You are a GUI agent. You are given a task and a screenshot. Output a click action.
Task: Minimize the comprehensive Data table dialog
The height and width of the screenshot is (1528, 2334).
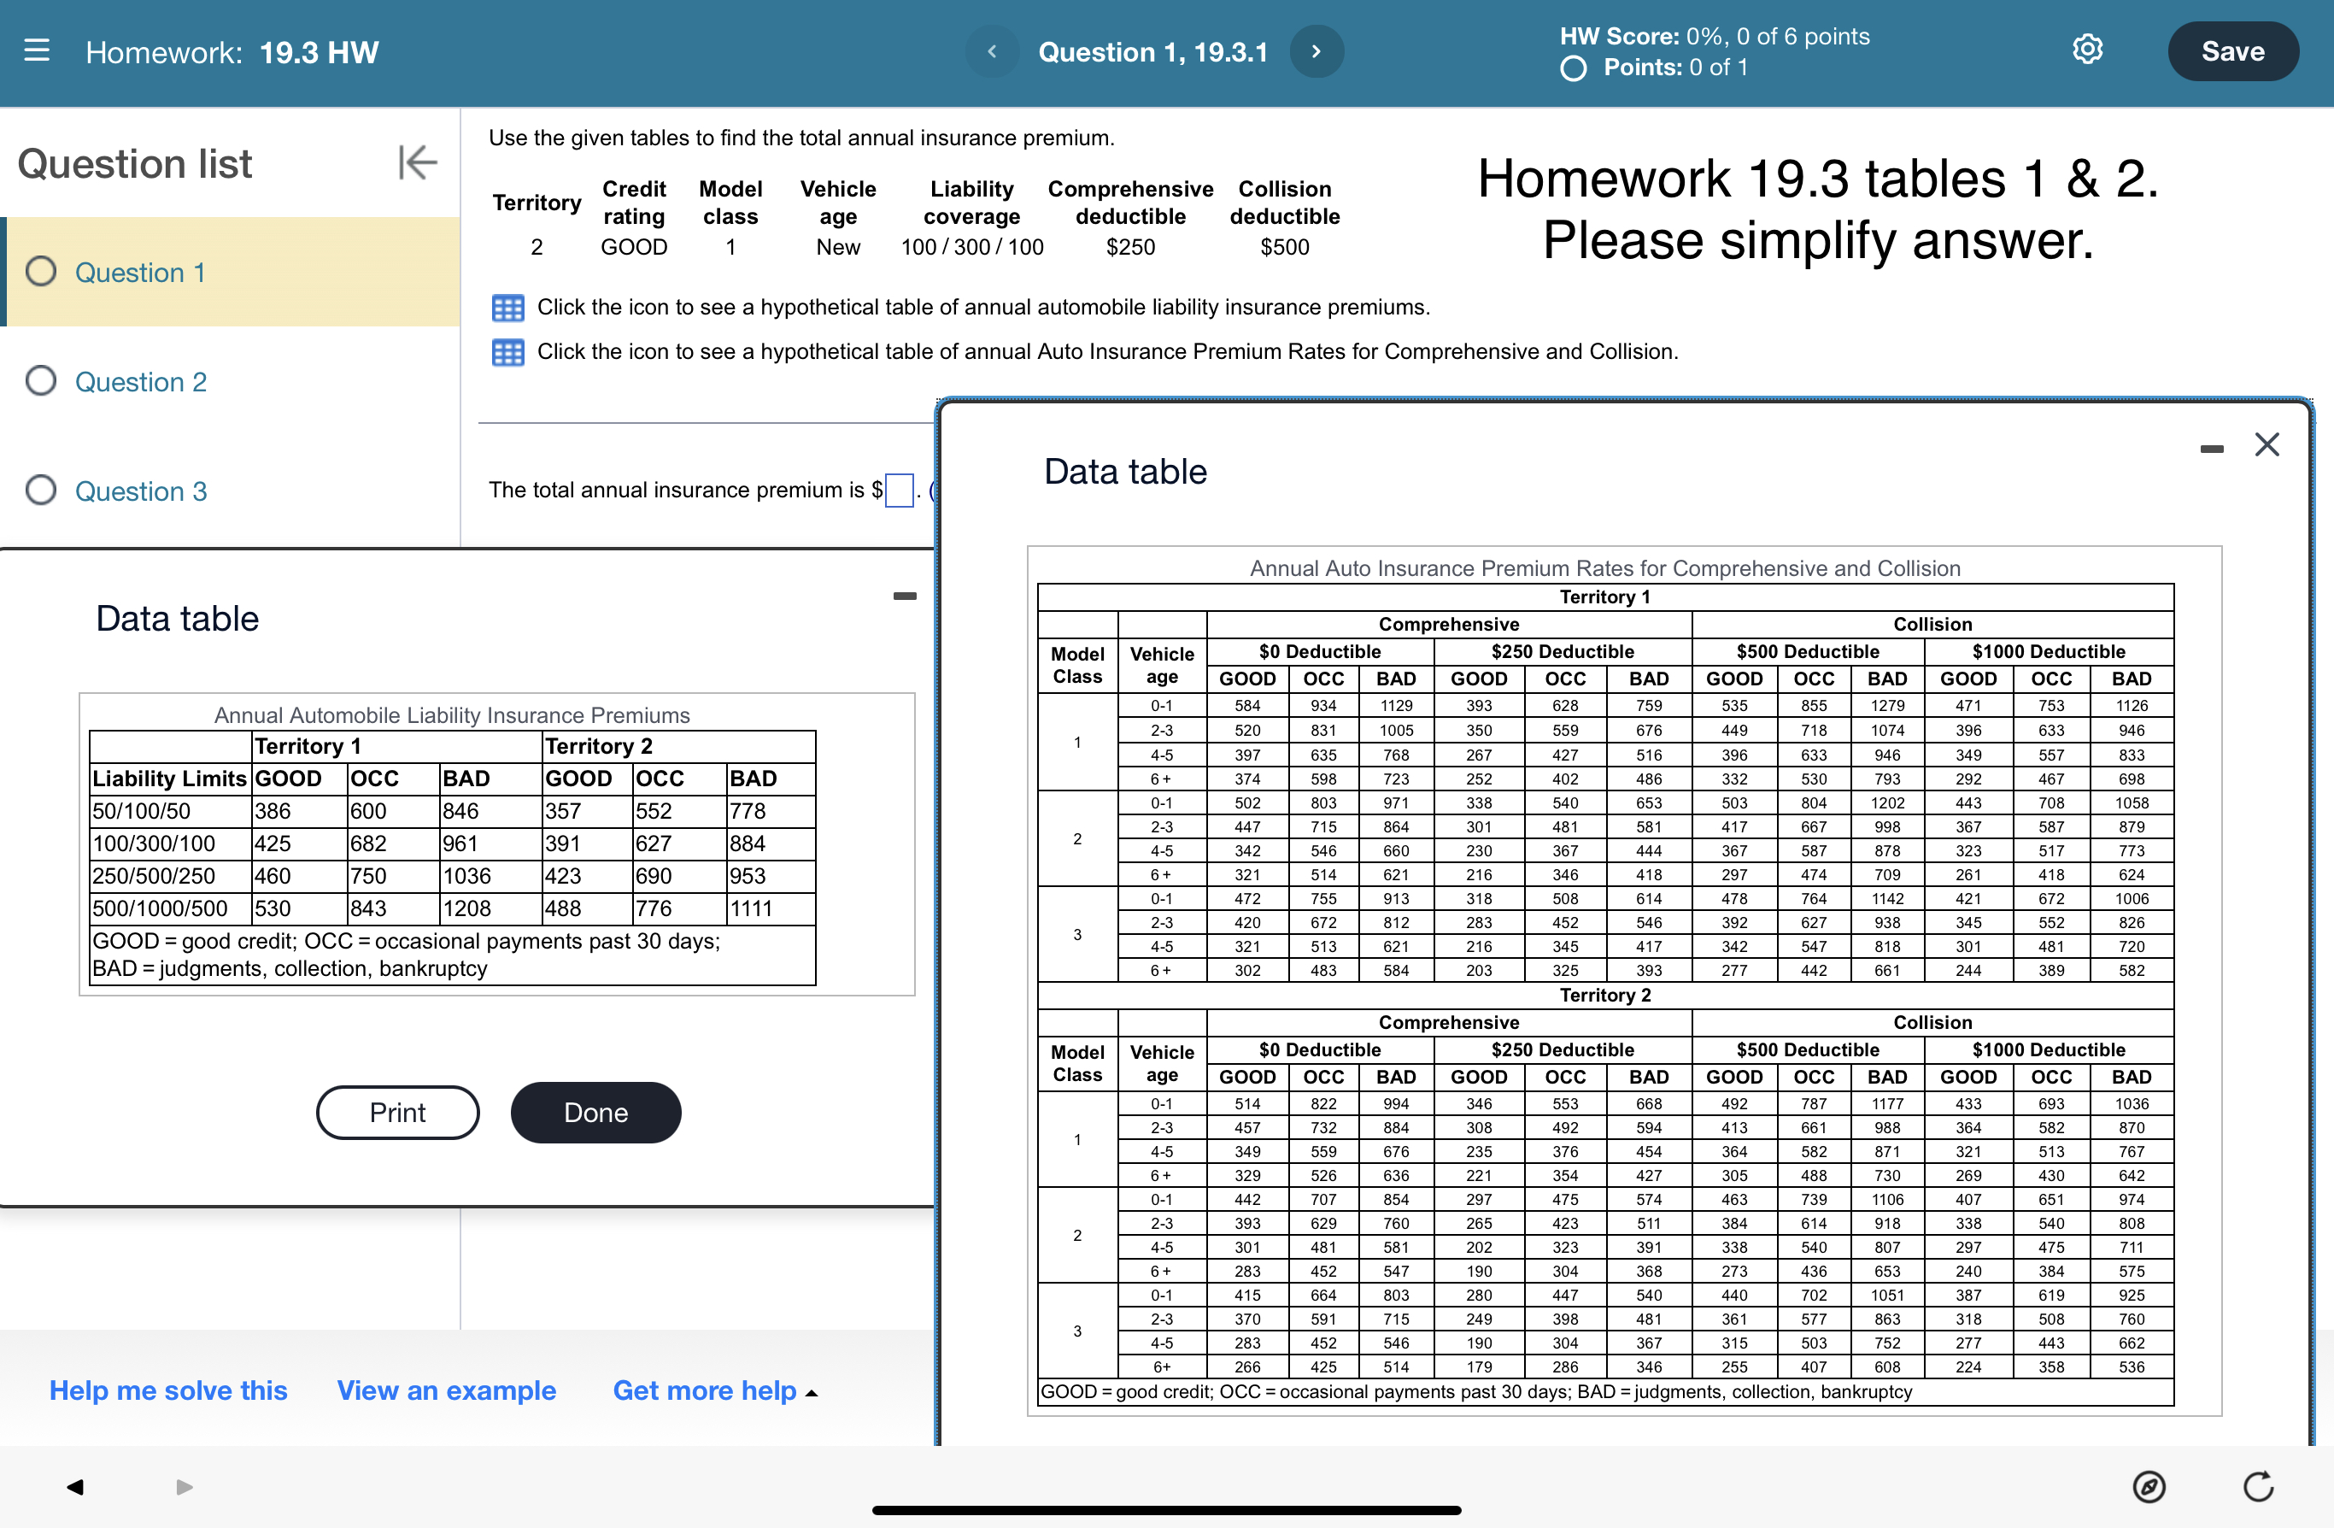click(2212, 450)
